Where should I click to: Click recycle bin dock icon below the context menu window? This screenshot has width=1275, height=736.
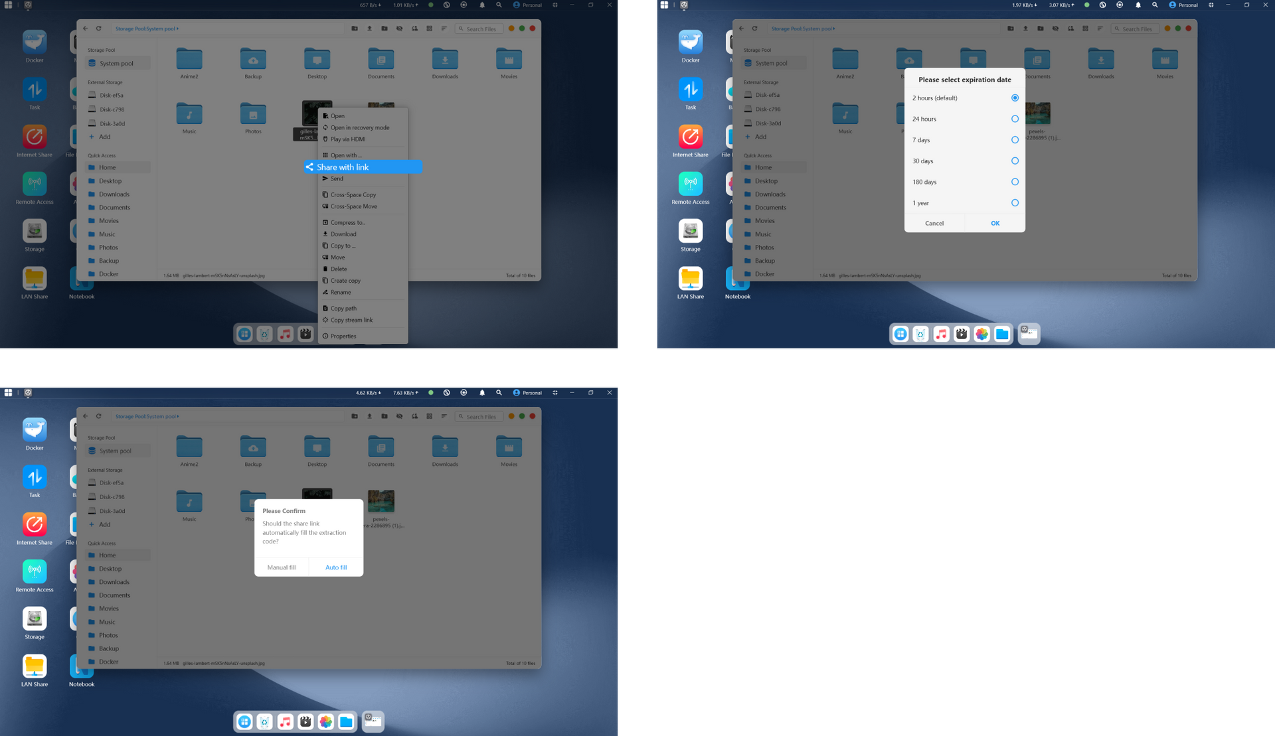265,334
